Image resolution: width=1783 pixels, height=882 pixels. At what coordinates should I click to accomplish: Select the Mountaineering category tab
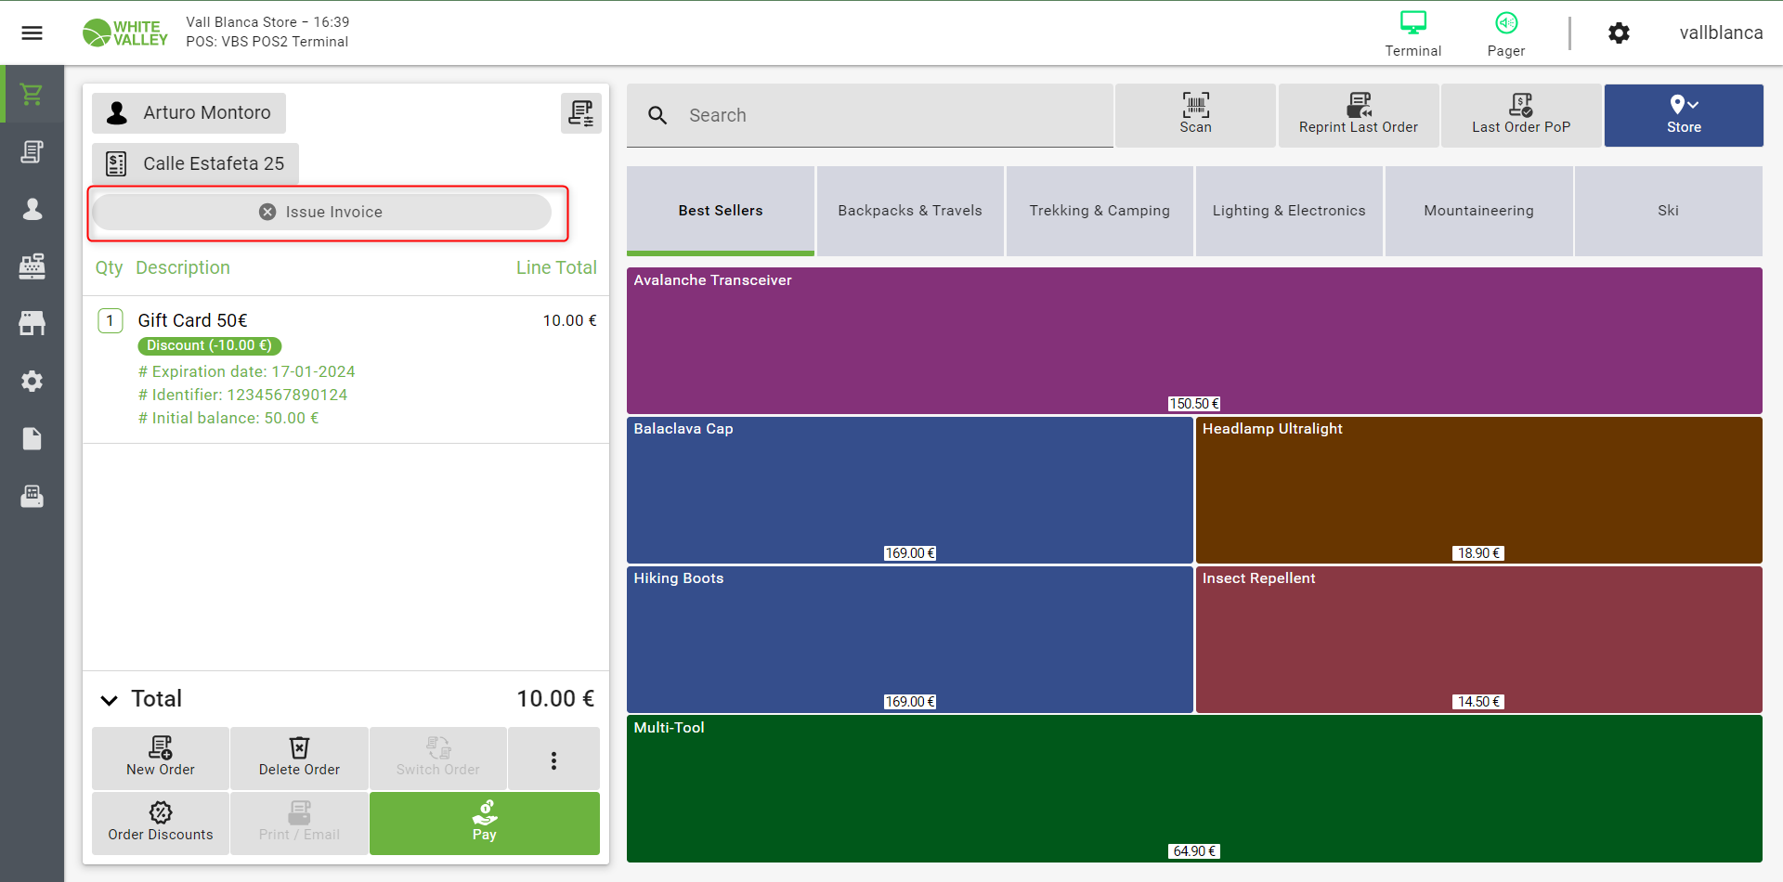point(1478,211)
